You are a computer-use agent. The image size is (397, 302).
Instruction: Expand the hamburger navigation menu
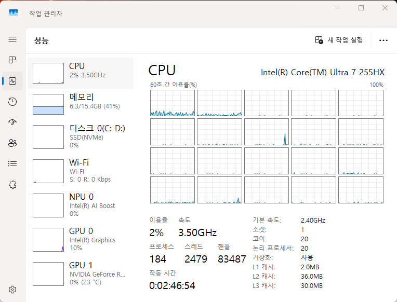click(x=12, y=39)
